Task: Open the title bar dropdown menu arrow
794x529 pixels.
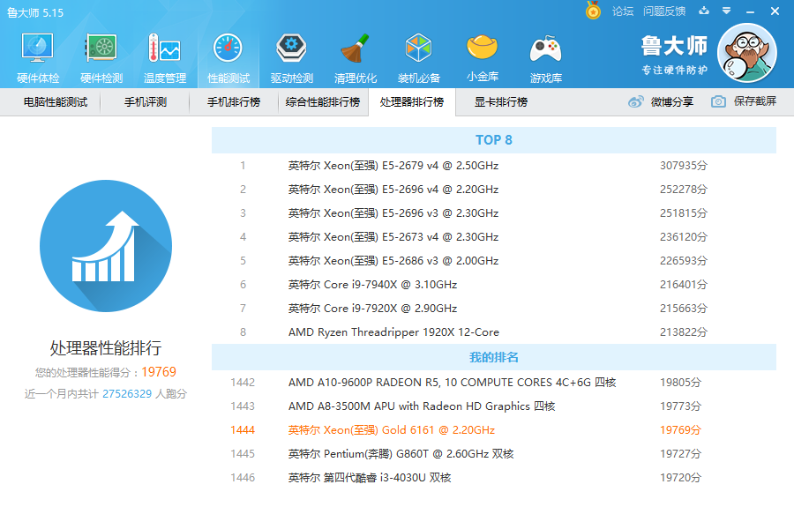Action: click(726, 11)
